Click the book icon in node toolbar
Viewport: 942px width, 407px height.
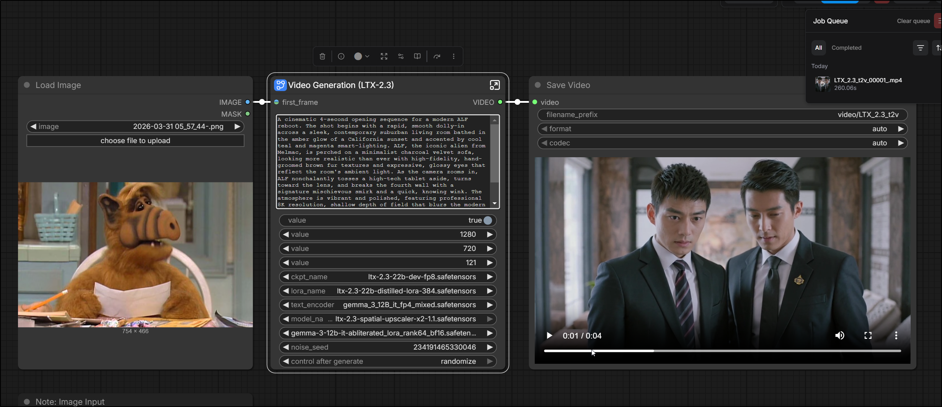417,57
